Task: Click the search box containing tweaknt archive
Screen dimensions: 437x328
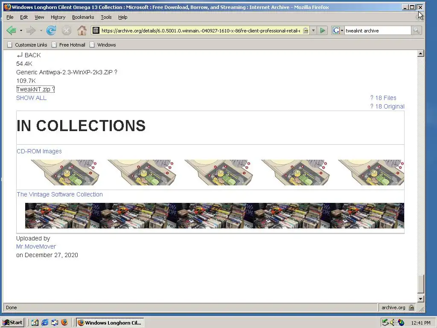Action: coord(377,31)
